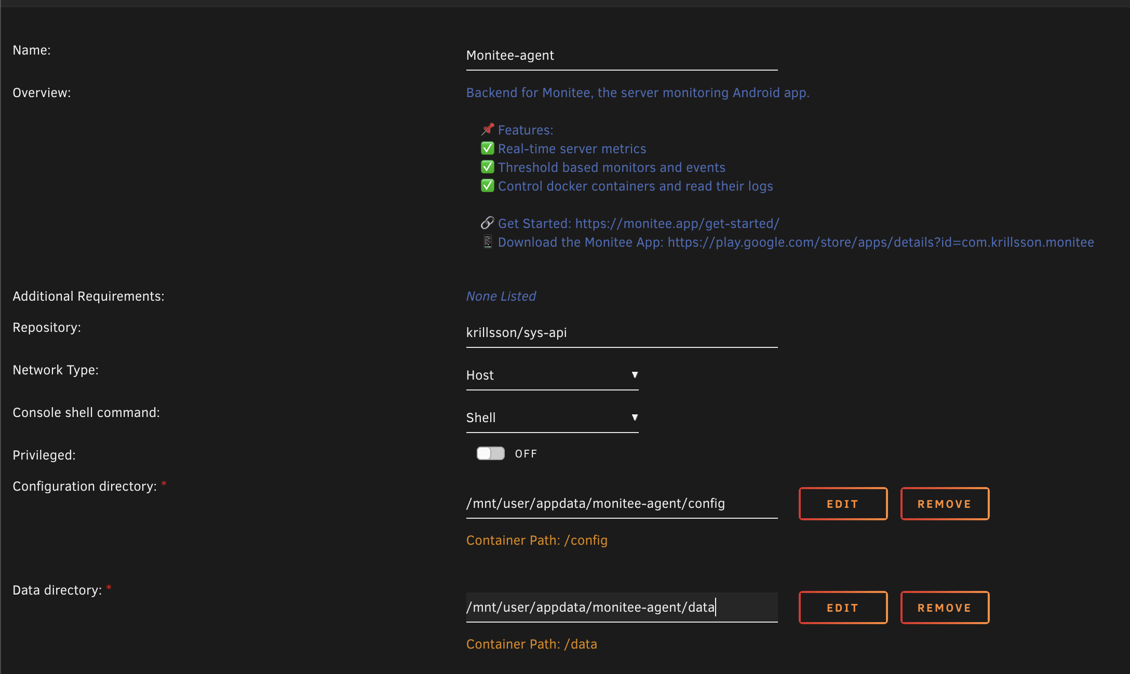Click the Configuration directory path field
The width and height of the screenshot is (1130, 674).
(622, 504)
